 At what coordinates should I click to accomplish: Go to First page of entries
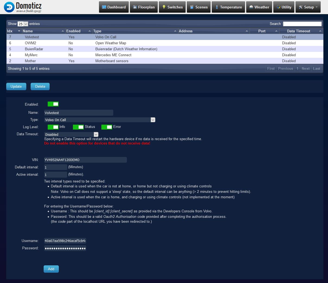pos(271,68)
